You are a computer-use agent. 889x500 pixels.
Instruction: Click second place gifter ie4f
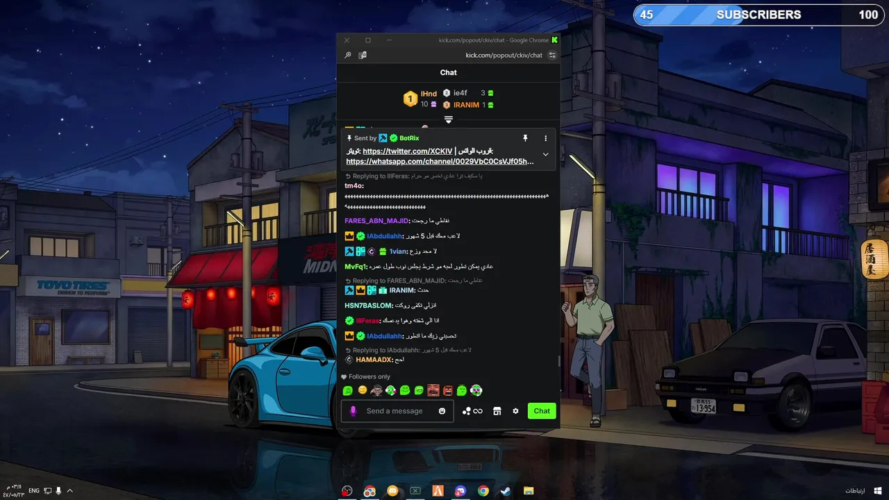(x=460, y=93)
